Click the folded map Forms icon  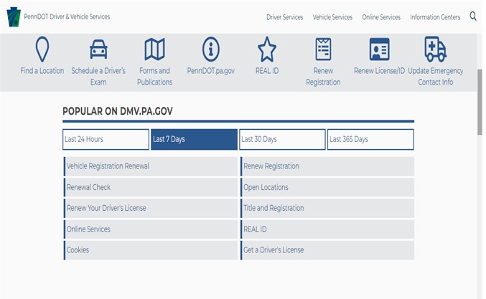point(154,49)
